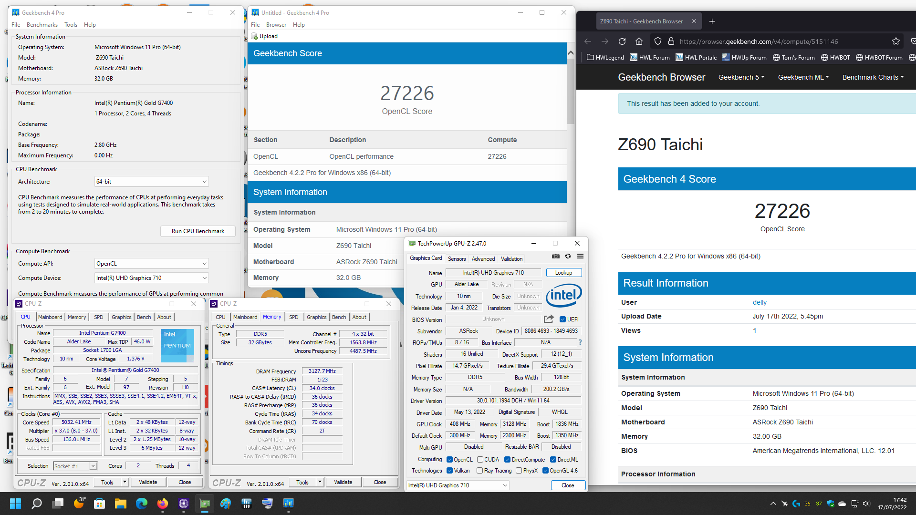The width and height of the screenshot is (916, 515).
Task: Click tracking protection shield icon in address bar
Action: click(658, 41)
